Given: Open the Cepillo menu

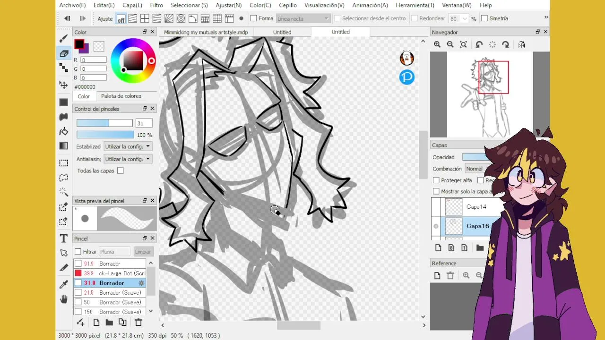Looking at the screenshot, I should [288, 5].
